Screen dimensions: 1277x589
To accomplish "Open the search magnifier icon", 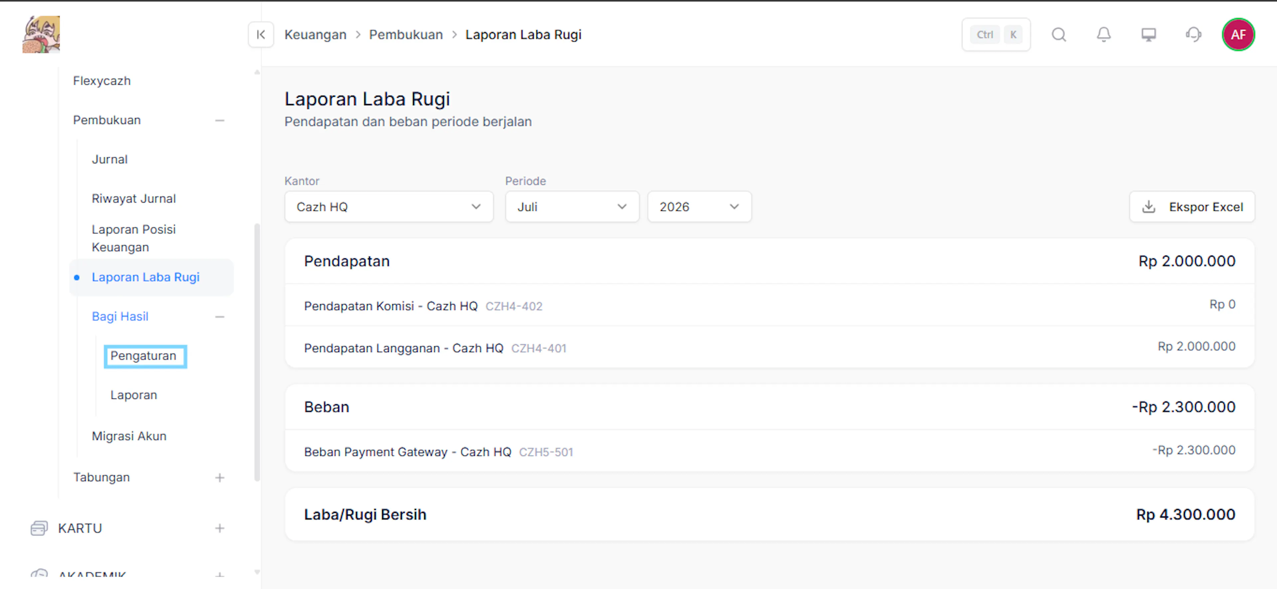I will tap(1059, 35).
